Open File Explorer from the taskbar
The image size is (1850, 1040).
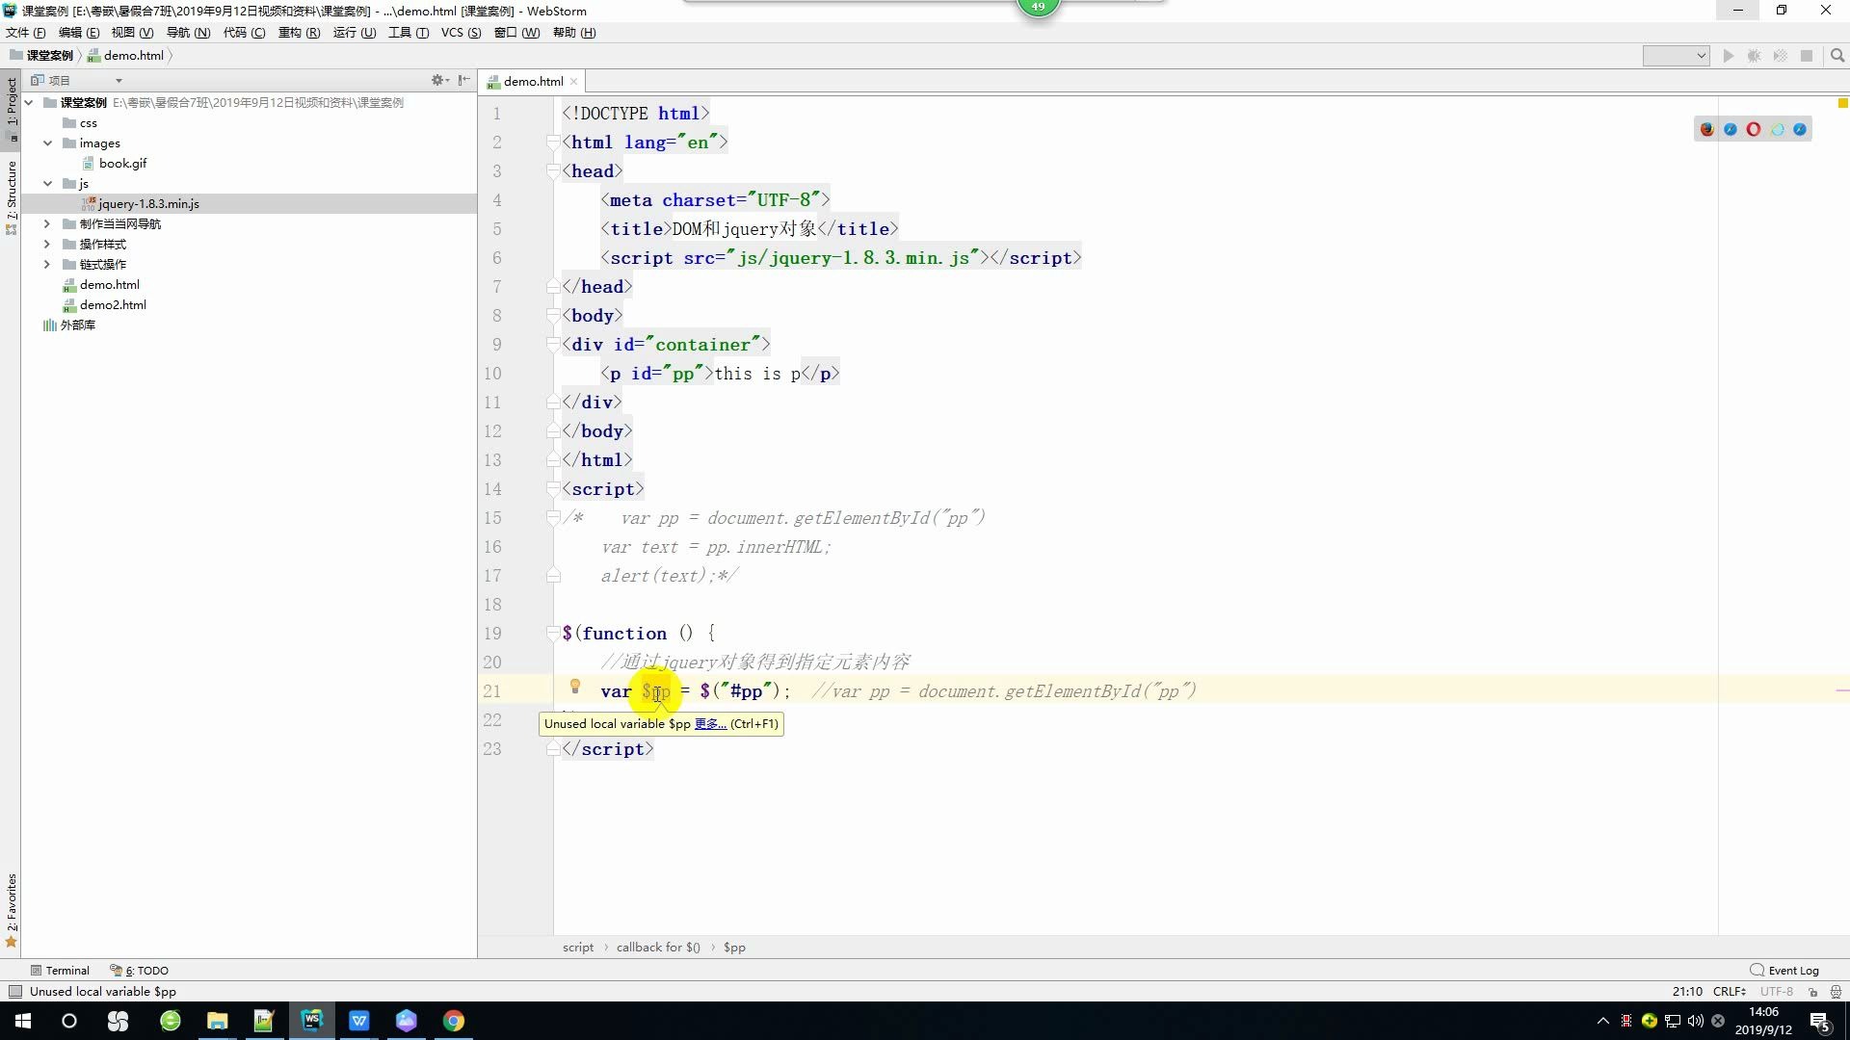point(217,1021)
